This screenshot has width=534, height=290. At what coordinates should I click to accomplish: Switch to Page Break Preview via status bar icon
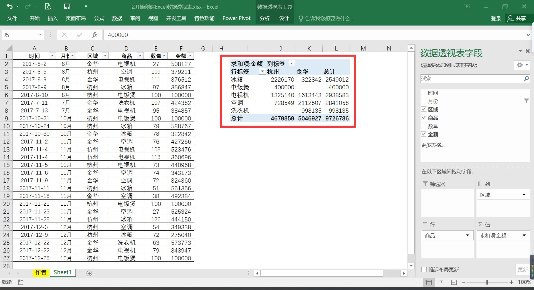point(454,282)
